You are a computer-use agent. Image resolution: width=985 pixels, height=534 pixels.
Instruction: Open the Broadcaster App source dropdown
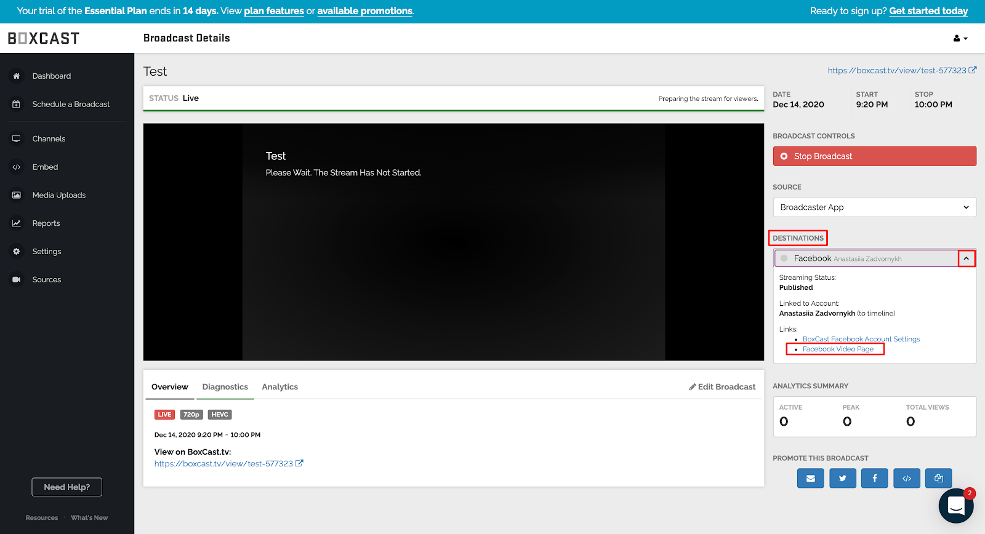coord(875,207)
